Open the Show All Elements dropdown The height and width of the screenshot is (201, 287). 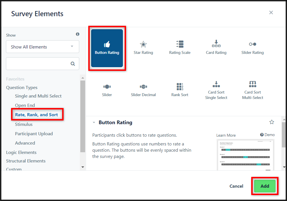pyautogui.click(x=43, y=47)
